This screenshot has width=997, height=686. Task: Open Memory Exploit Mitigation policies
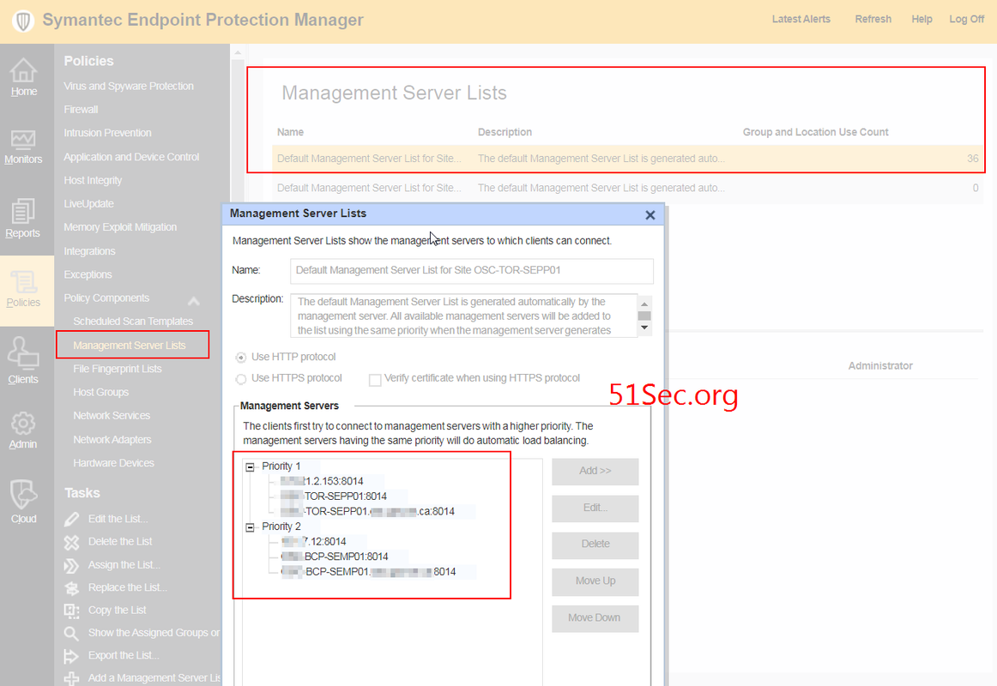tap(120, 227)
